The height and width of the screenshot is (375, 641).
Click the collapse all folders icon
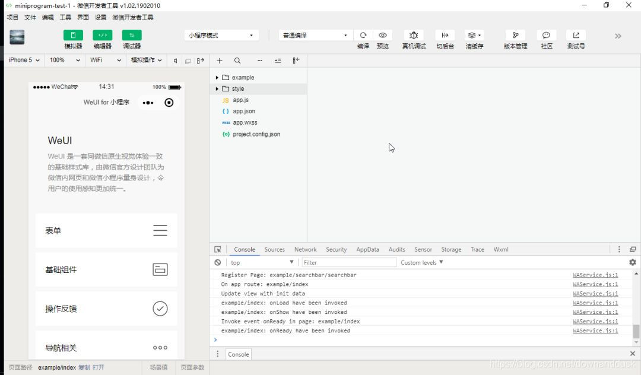(x=278, y=61)
